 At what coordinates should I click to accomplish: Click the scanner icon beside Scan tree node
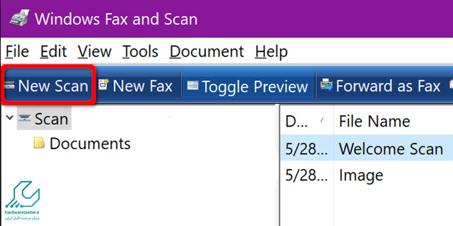pyautogui.click(x=24, y=118)
